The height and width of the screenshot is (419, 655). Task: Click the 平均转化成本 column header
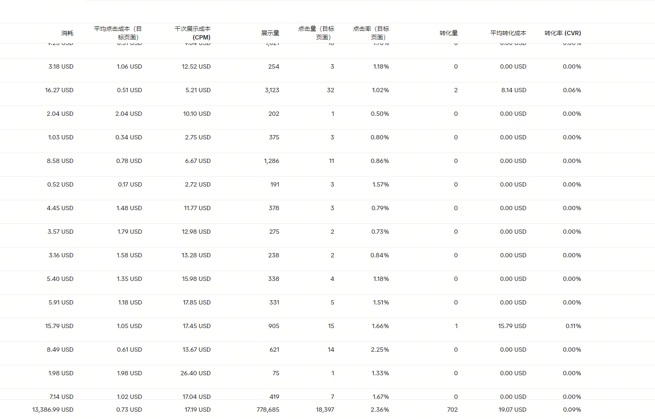tap(508, 33)
